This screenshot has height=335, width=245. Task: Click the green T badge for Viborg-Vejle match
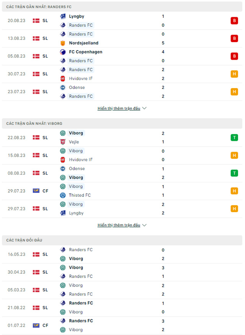(234, 137)
